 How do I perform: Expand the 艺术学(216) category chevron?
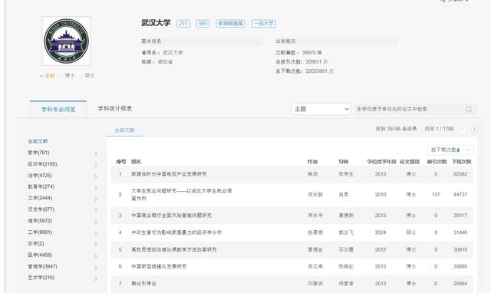click(x=96, y=278)
